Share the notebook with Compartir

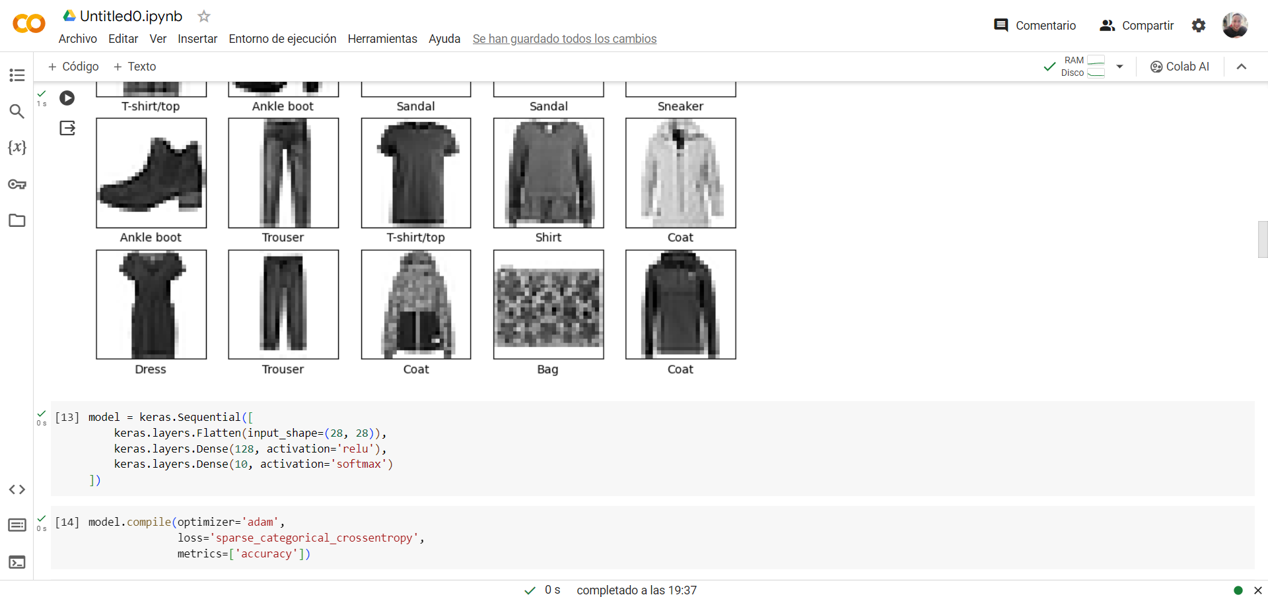pos(1137,26)
